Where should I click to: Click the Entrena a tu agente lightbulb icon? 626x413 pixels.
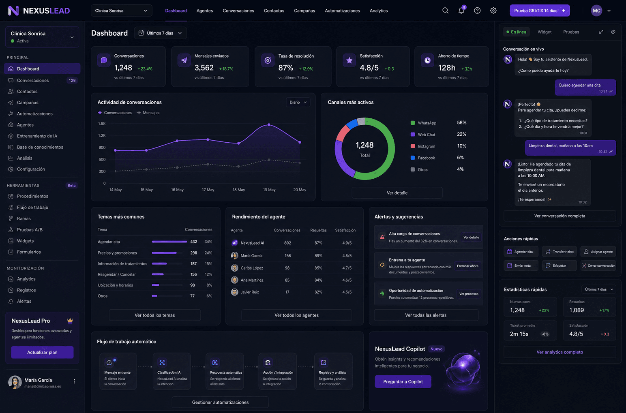point(382,265)
